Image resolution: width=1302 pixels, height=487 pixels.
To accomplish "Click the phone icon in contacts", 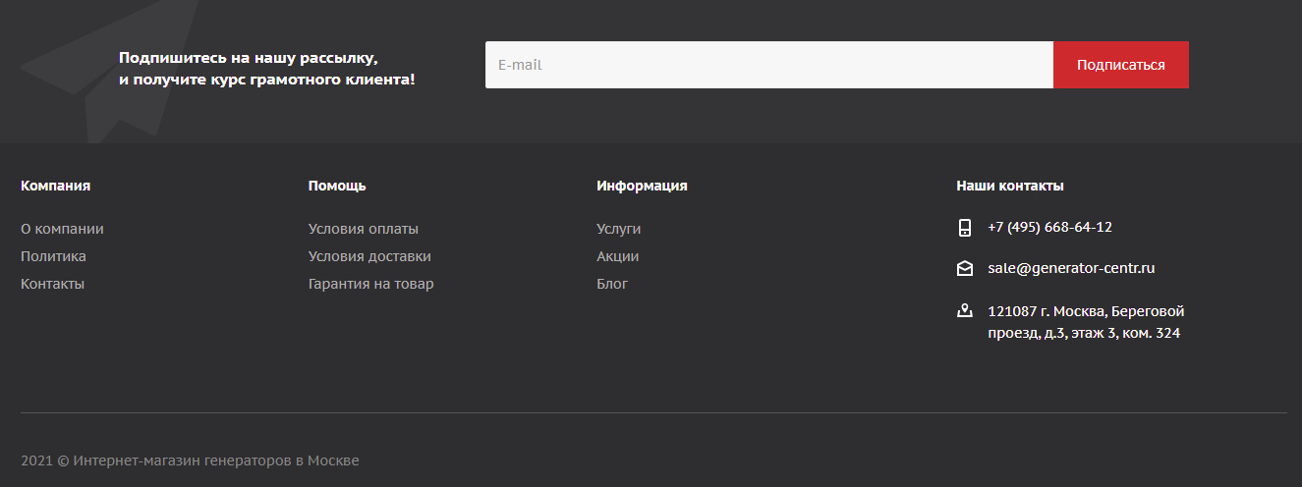I will tap(965, 228).
